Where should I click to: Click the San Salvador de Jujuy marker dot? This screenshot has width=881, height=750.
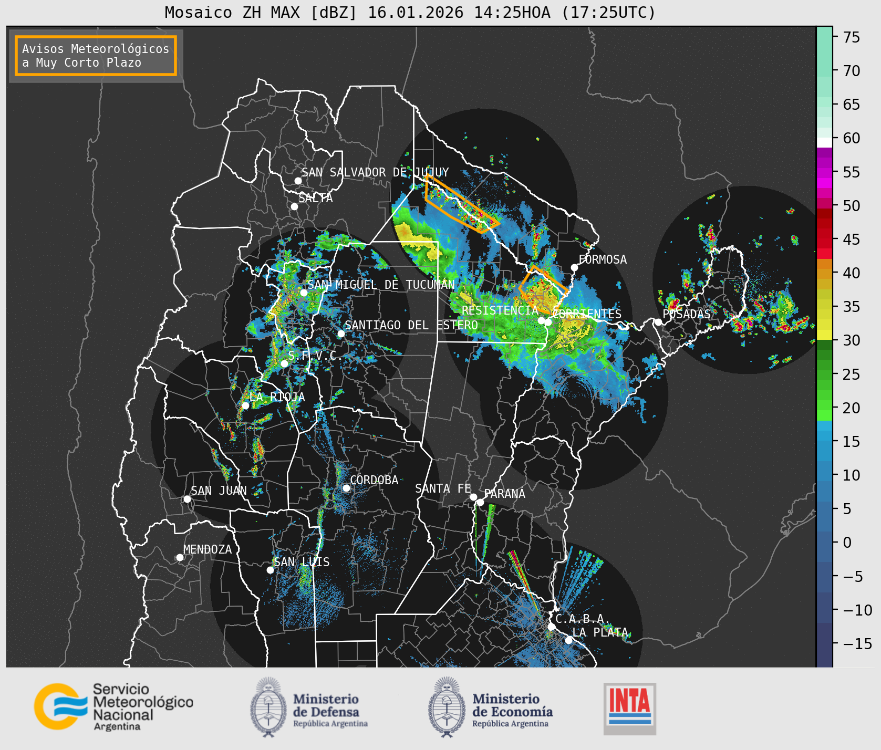298,181
